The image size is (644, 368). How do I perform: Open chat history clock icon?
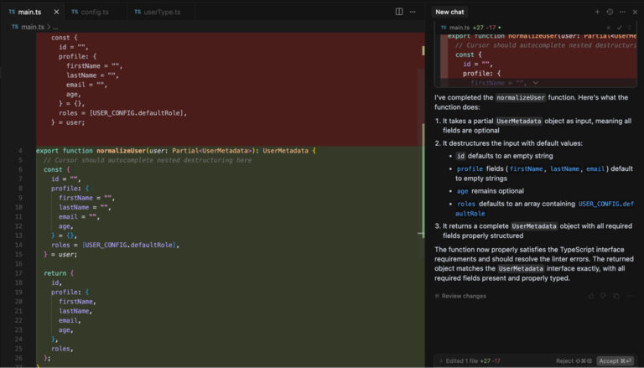coord(610,12)
